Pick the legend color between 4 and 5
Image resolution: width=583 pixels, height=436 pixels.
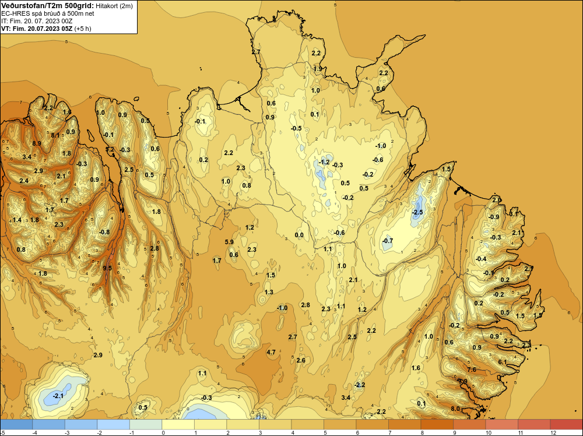(x=307, y=424)
